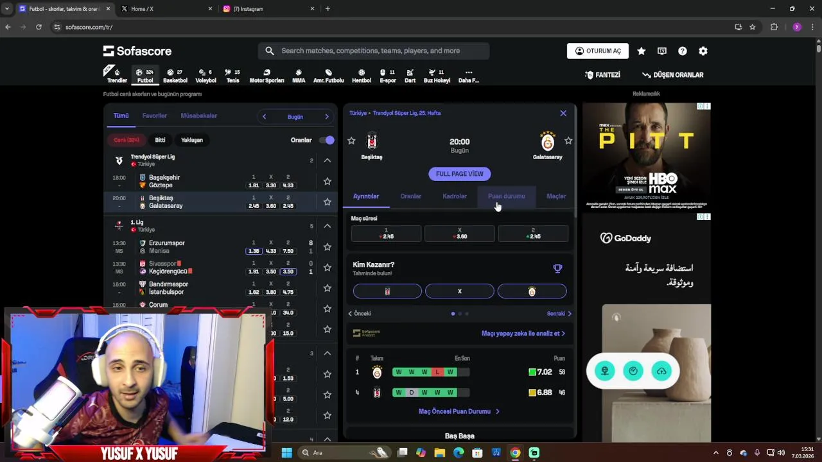Switch to the Instagram browser tab
This screenshot has height=462, width=822.
coord(268,9)
